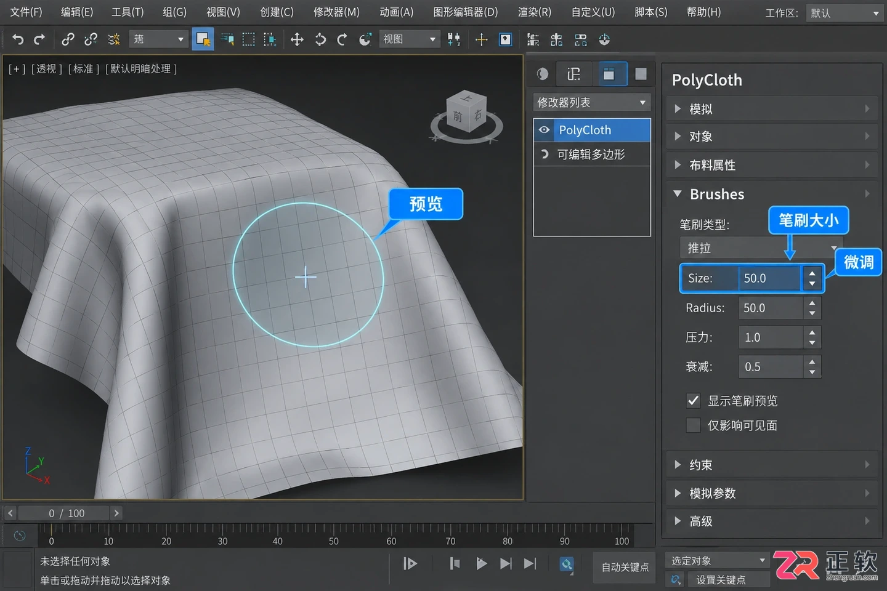Toggle the PolyCloth modifier eye icon

click(x=544, y=130)
